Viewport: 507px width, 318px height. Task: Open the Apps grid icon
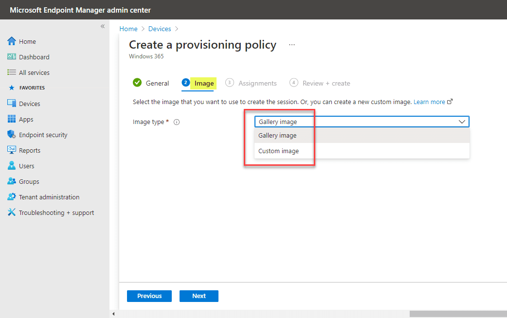(12, 119)
